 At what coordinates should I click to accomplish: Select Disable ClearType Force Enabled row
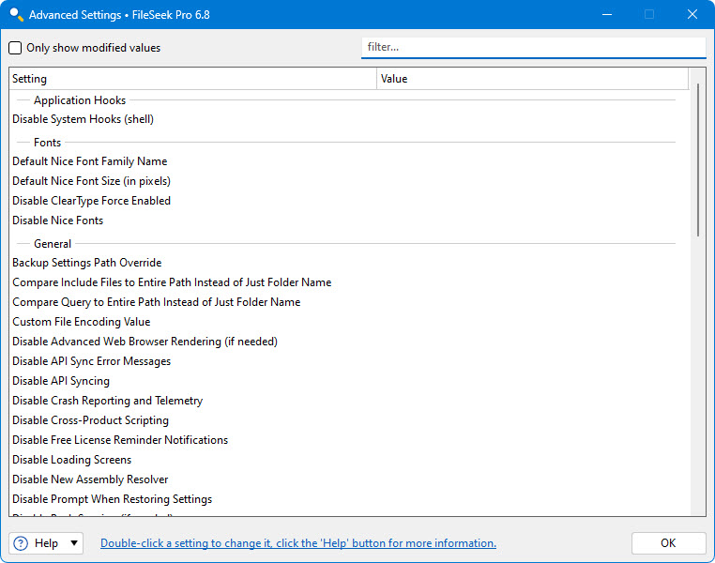coord(349,201)
